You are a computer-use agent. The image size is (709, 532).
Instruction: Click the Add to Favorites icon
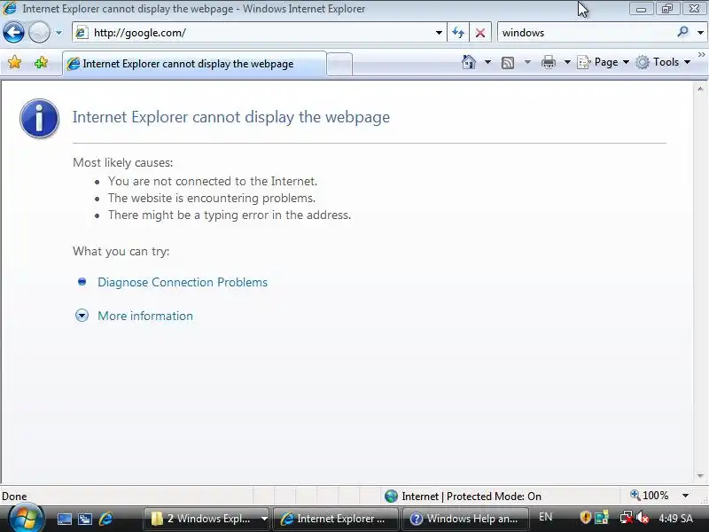click(41, 62)
